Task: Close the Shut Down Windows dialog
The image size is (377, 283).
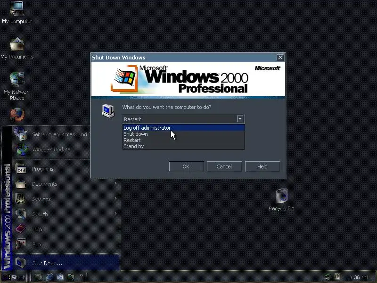Action: 280,57
